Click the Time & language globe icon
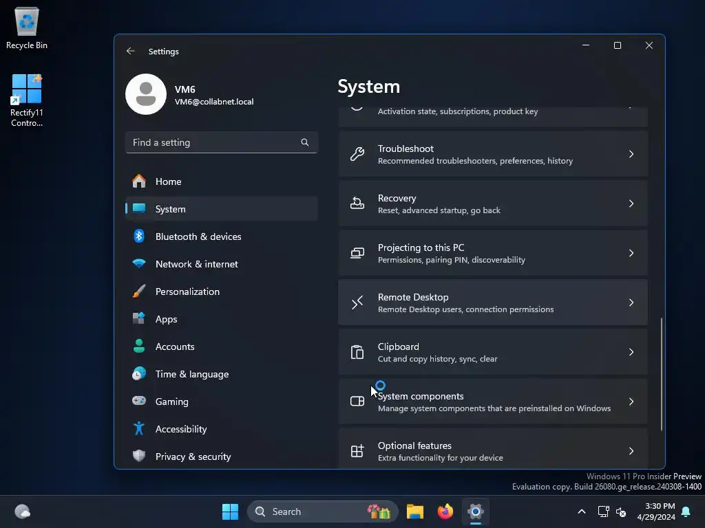This screenshot has width=705, height=528. tap(139, 373)
